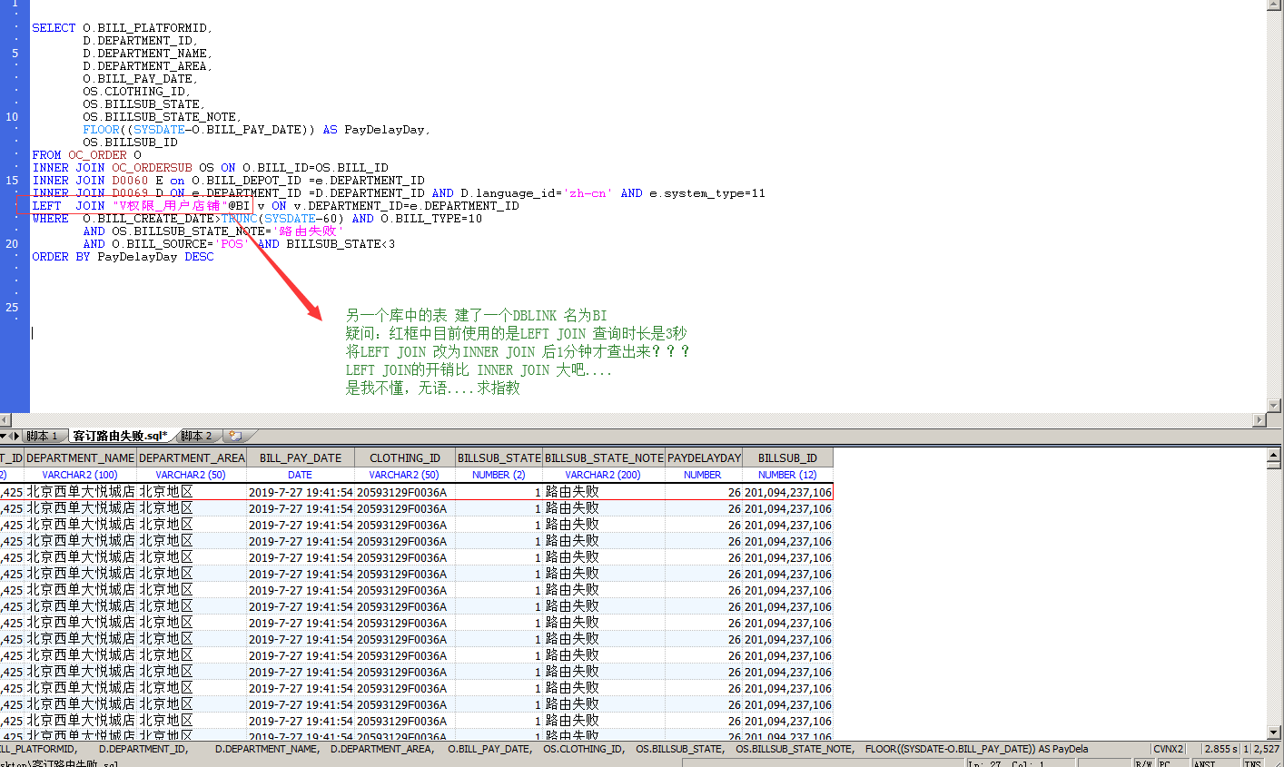Sort by the BILL_PAY_DATE column header

(x=301, y=458)
